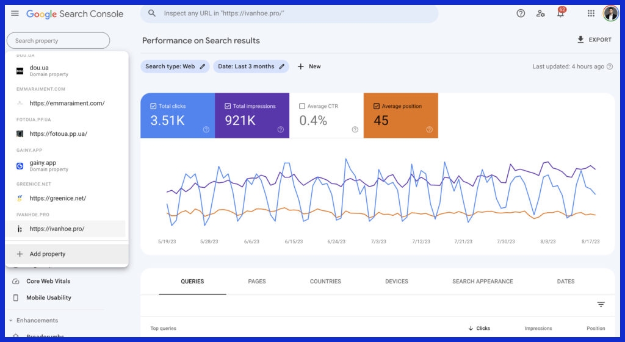Select the https://emmaraiment.com/ property

[x=66, y=103]
